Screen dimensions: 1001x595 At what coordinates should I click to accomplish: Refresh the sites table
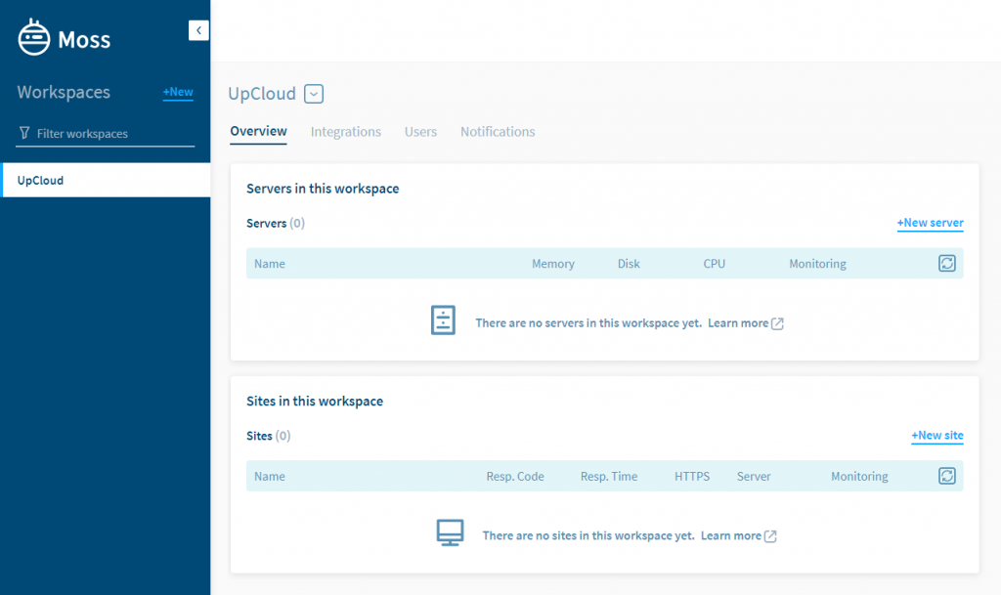pyautogui.click(x=946, y=476)
